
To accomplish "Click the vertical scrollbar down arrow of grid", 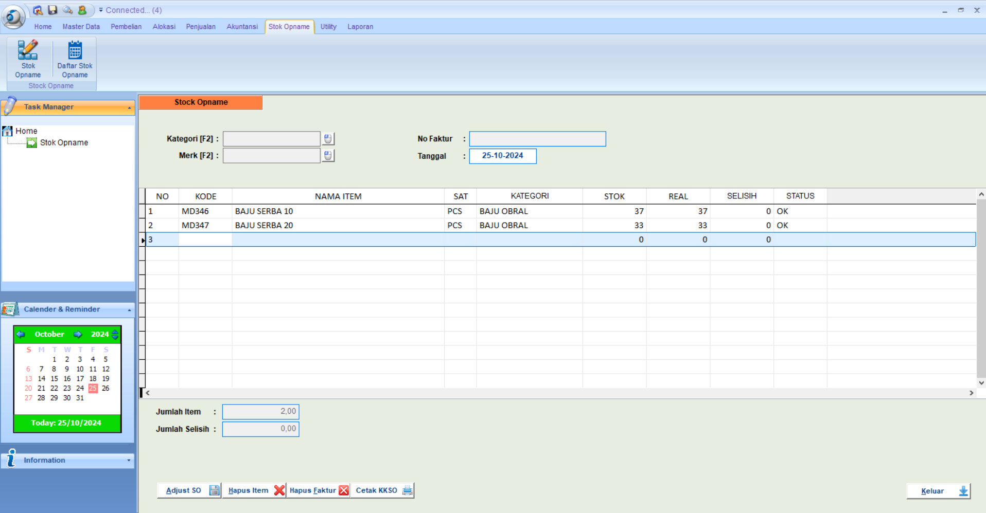I will [981, 383].
